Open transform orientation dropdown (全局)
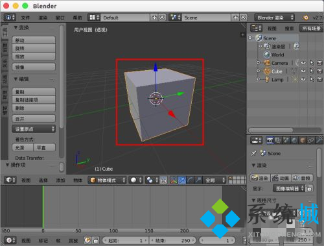Screen dimensions: 324x246 (214, 180)
